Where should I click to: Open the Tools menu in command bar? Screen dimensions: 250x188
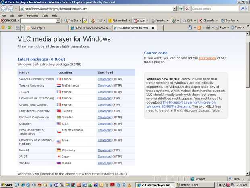(x=237, y=27)
